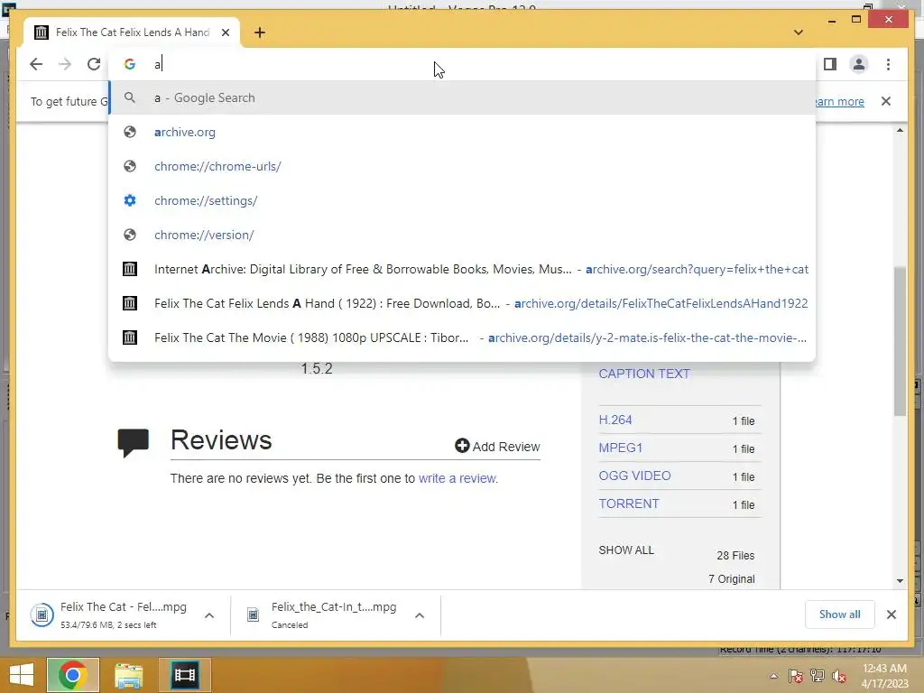Open the CAPTION TEXT download option
Screen dimensions: 924x693
[x=644, y=374]
